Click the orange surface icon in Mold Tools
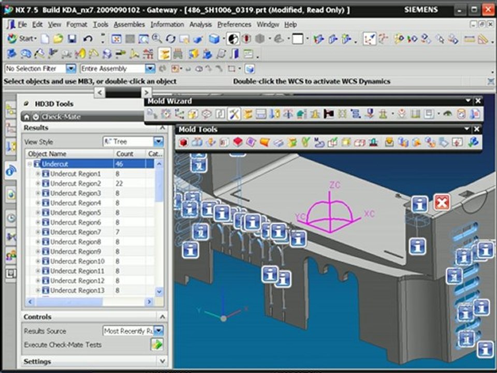 pos(265,142)
